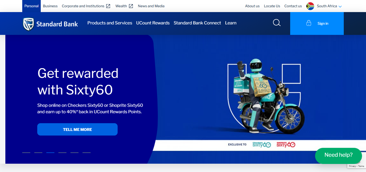Click external-link icon next to Wealth
The width and height of the screenshot is (366, 172).
tap(131, 6)
